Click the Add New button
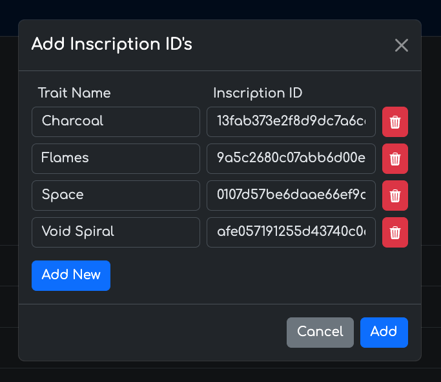 click(71, 275)
